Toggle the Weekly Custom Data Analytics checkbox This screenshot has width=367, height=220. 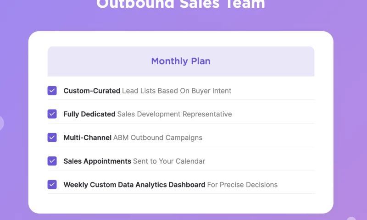click(52, 185)
